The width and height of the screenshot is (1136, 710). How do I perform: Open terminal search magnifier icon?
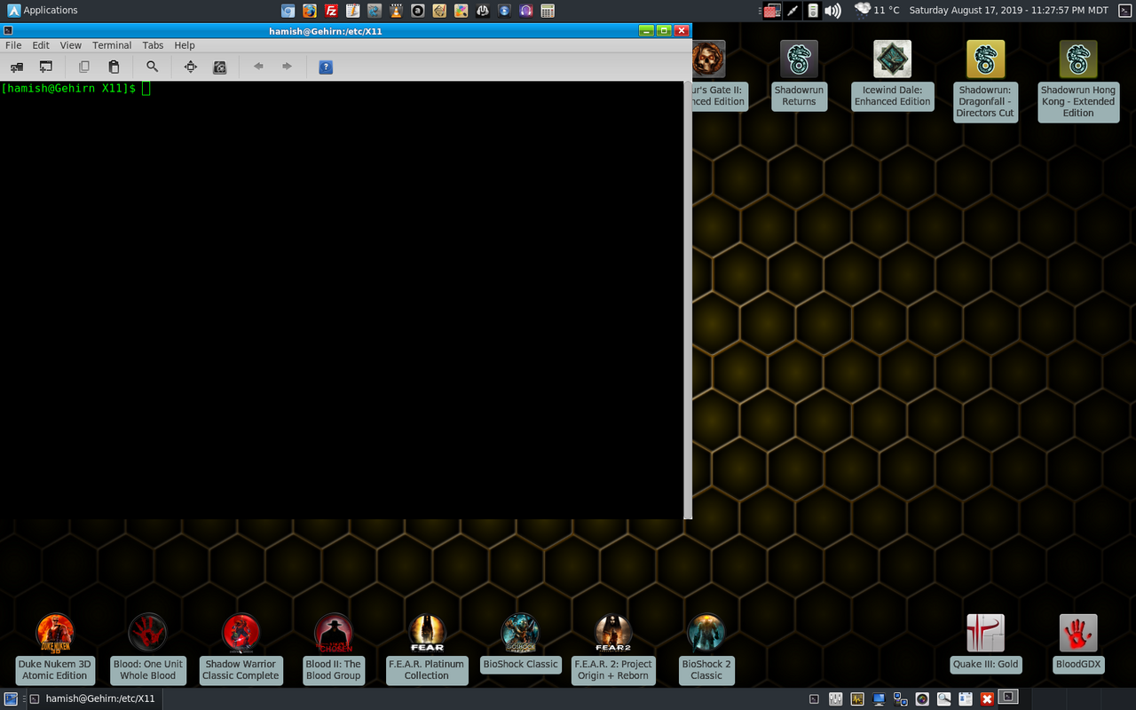[x=153, y=67]
